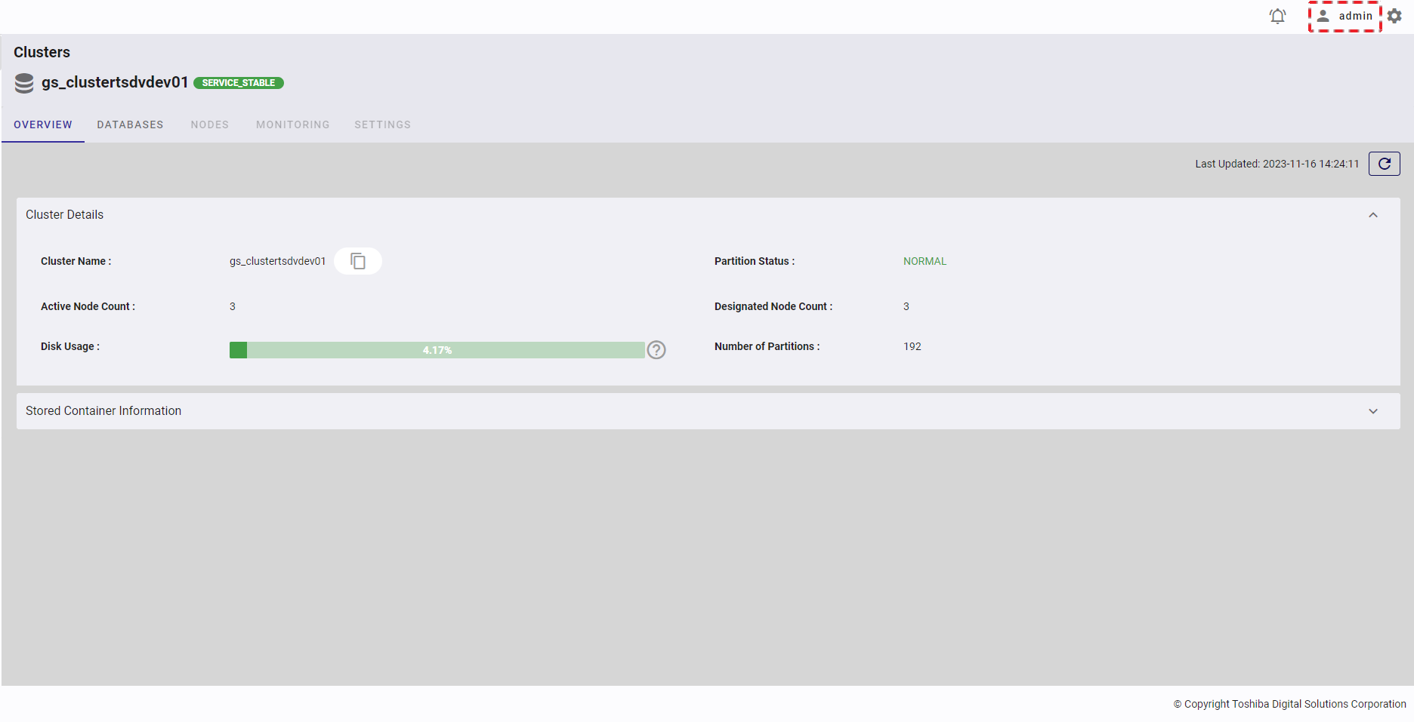This screenshot has height=722, width=1414.
Task: Click the 4.17% disk usage bar
Action: click(437, 350)
